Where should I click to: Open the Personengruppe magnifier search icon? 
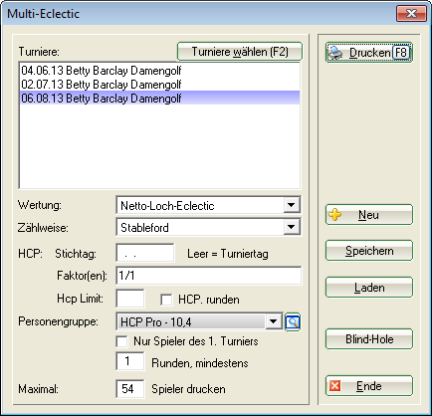tap(293, 321)
